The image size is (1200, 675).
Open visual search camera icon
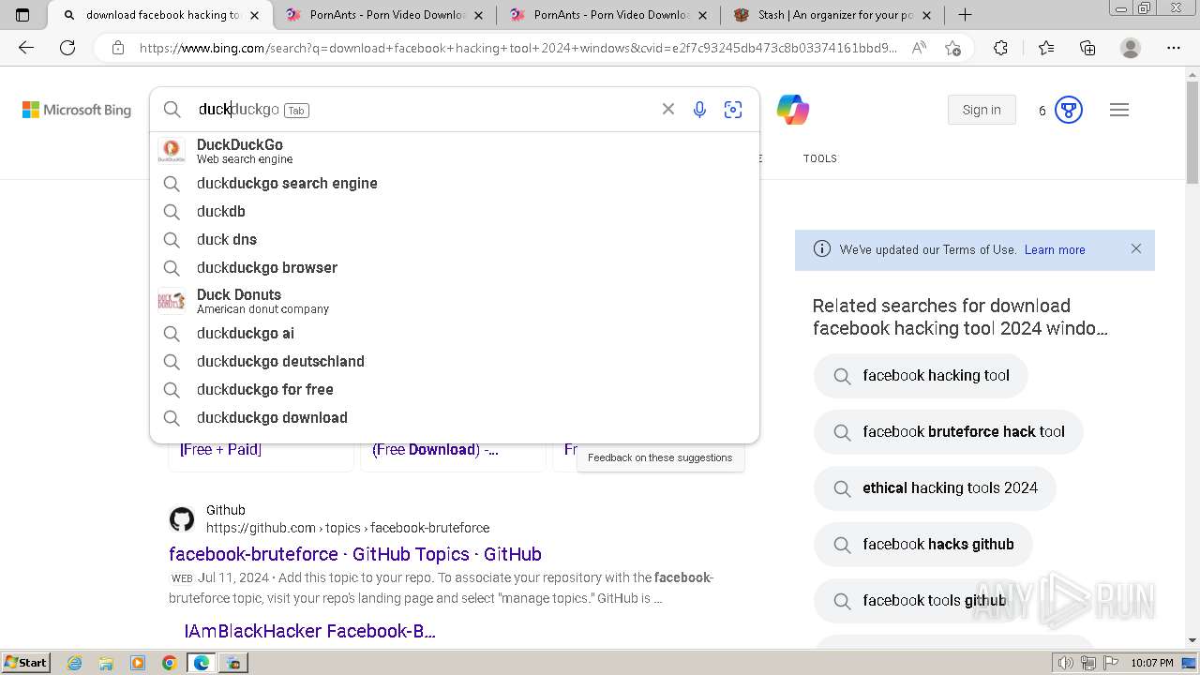(733, 110)
